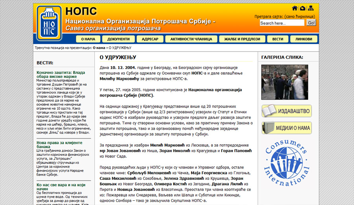Open the ЛИНКОВИ menu item
This screenshot has width=354, height=205.
pyautogui.click(x=304, y=39)
